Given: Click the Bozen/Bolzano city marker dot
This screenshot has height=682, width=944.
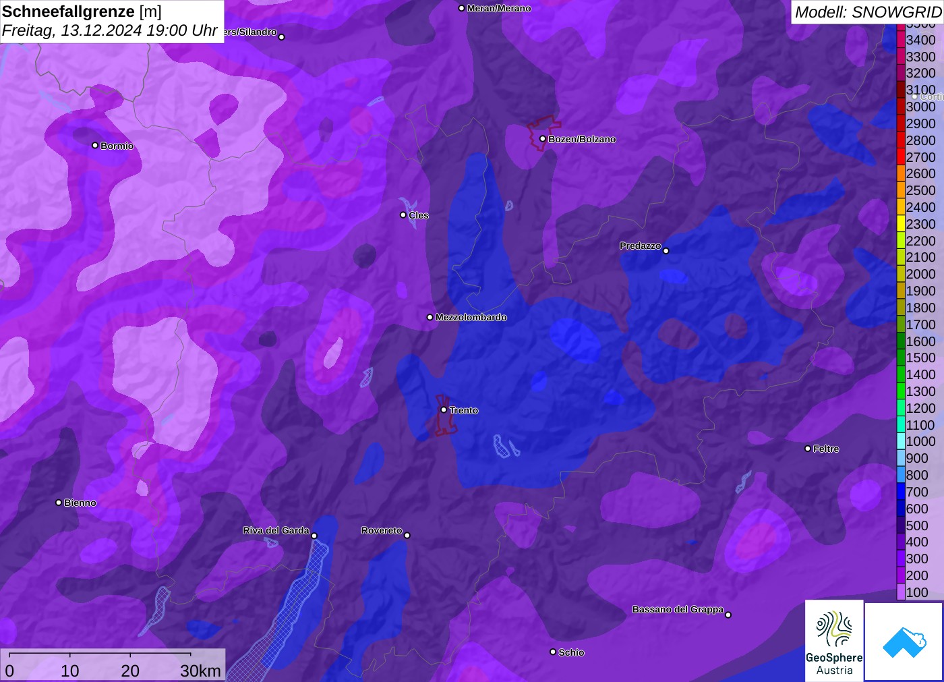Looking at the screenshot, I should 542,138.
